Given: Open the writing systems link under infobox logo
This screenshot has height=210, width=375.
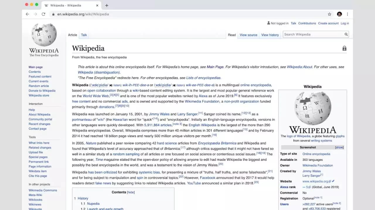Looking at the screenshot, I should pyautogui.click(x=321, y=141).
